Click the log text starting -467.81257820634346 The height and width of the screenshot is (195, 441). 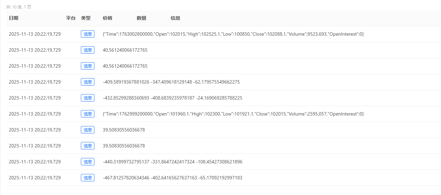tap(172, 178)
